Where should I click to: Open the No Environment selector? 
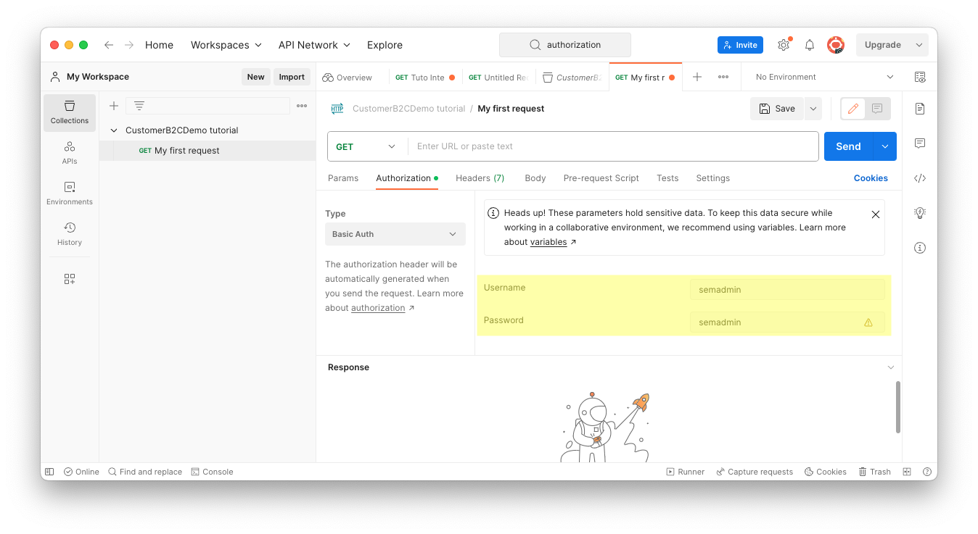(x=826, y=77)
